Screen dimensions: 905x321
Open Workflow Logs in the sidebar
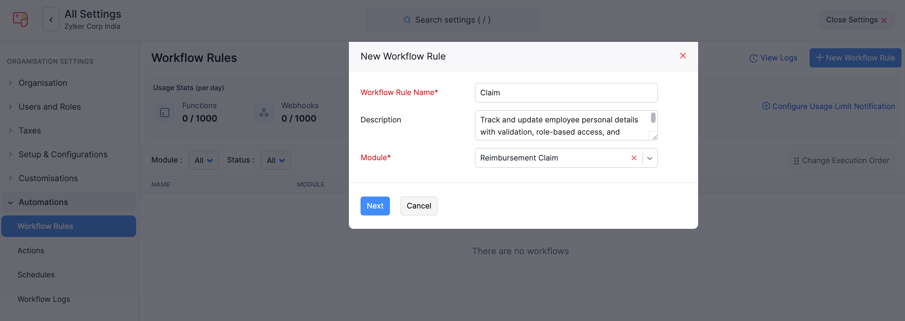click(44, 299)
